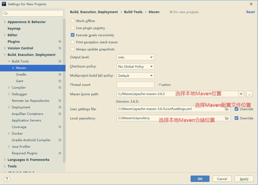Click the 'Build Tools' breadcrumb item
258x185 pixels.
point(133,12)
